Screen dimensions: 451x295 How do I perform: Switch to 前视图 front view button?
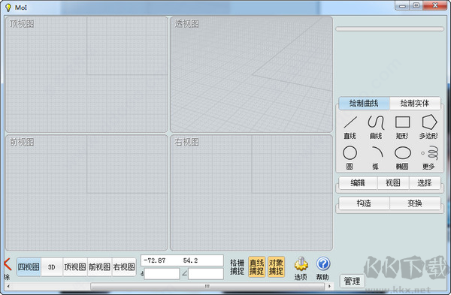coord(99,266)
